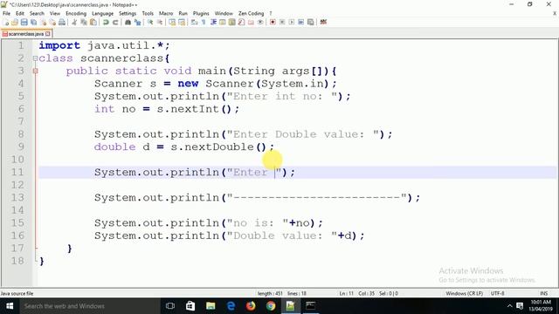Click 'length : 451' in status bar

click(x=270, y=294)
